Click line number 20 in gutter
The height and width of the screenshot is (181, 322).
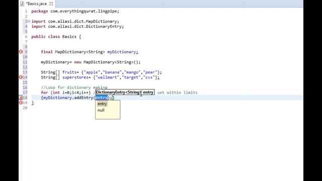[x=25, y=108]
